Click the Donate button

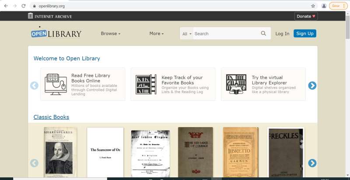pos(306,16)
